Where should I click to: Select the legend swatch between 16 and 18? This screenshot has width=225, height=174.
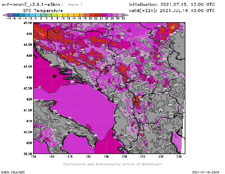click(82, 15)
